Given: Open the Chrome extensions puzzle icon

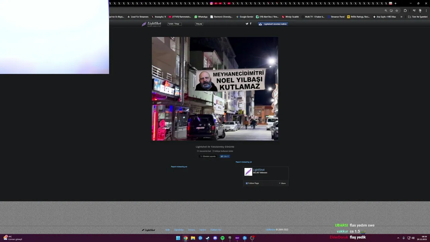Looking at the screenshot, I should pyautogui.click(x=405, y=10).
